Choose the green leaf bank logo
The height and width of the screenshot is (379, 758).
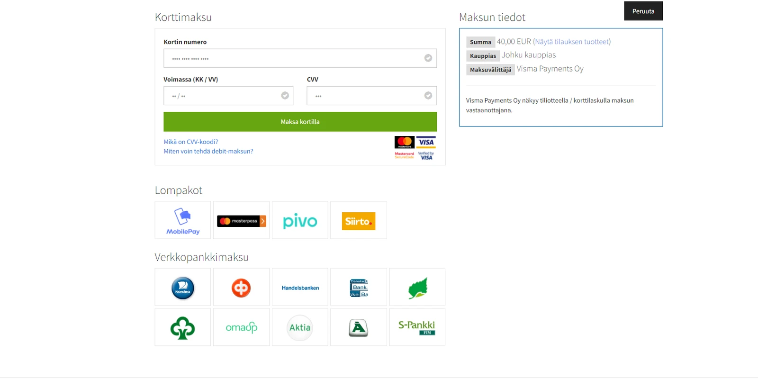417,287
